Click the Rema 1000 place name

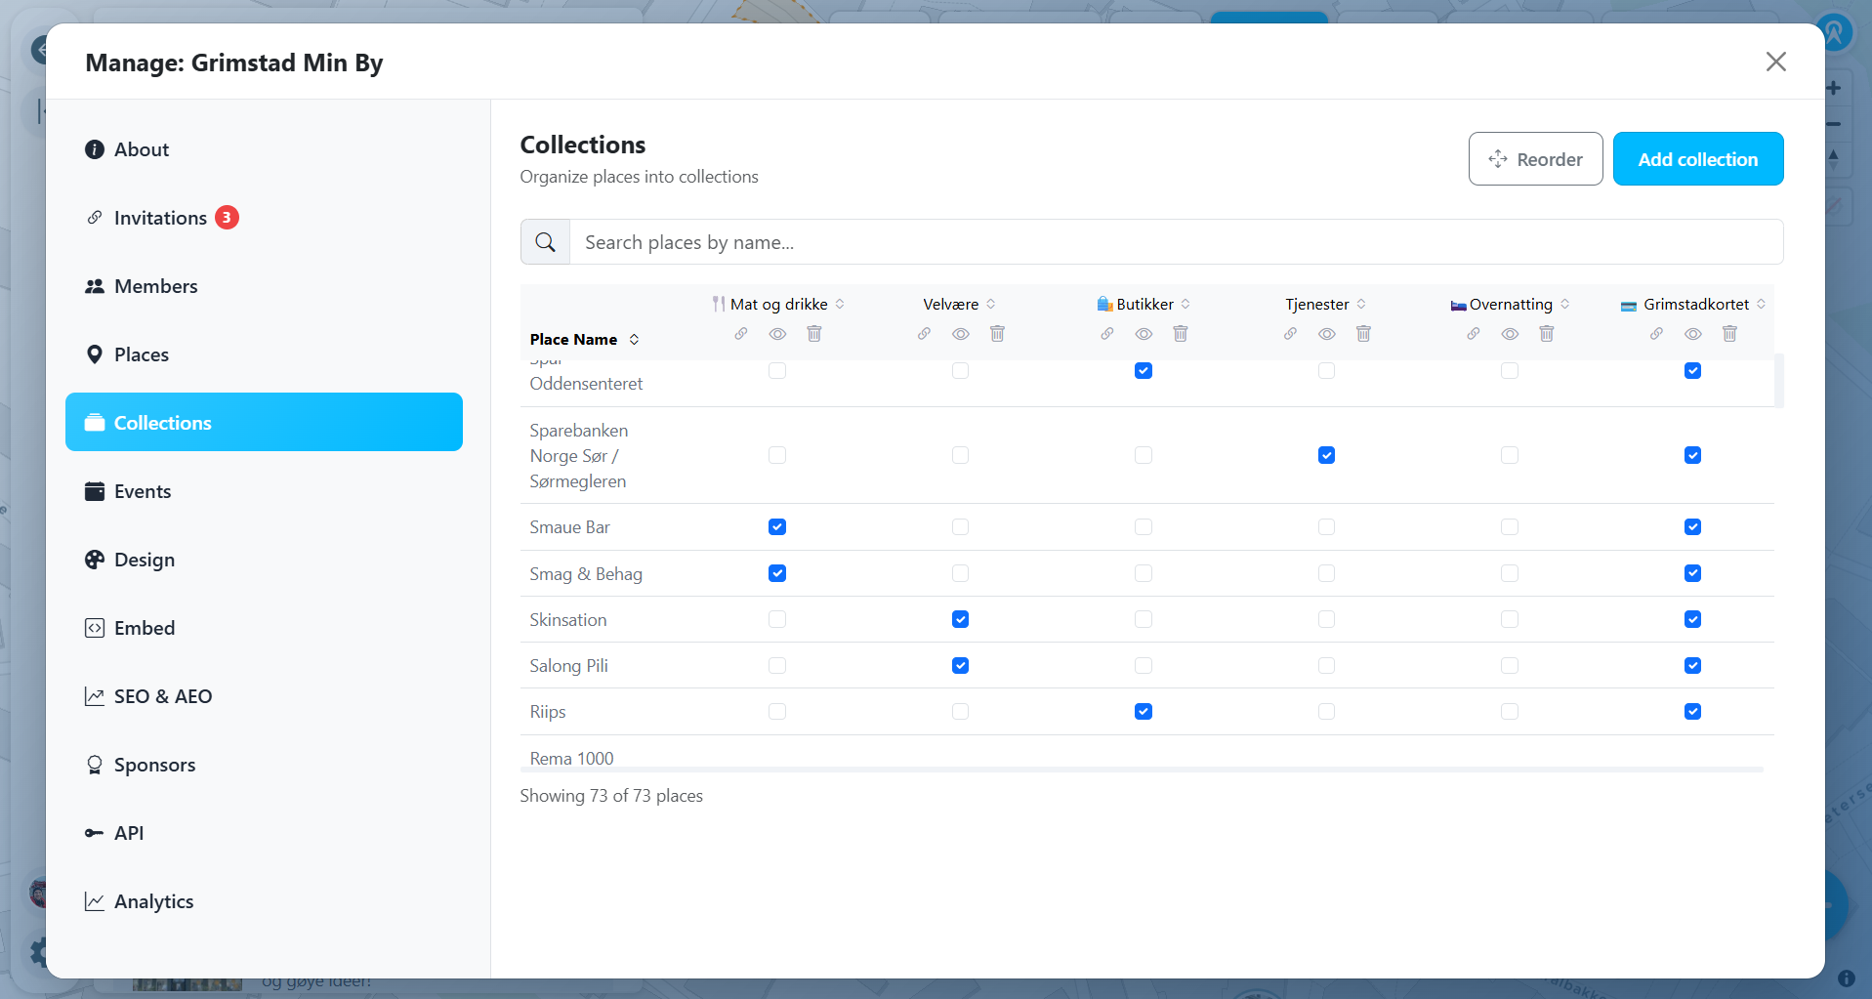(571, 759)
